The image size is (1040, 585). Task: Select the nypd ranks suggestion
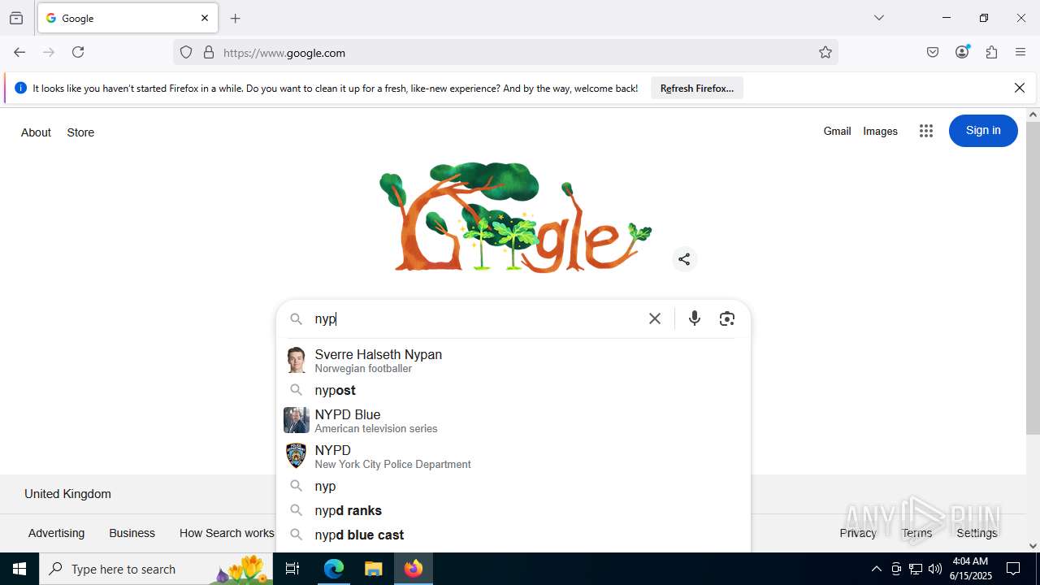(513, 510)
